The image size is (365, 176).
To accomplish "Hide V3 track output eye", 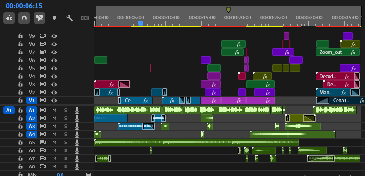I will point(54,84).
